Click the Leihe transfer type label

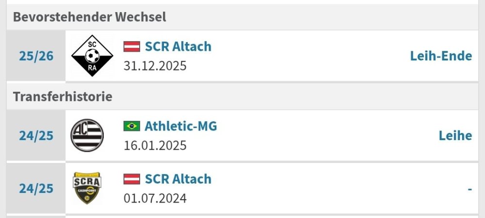point(455,135)
